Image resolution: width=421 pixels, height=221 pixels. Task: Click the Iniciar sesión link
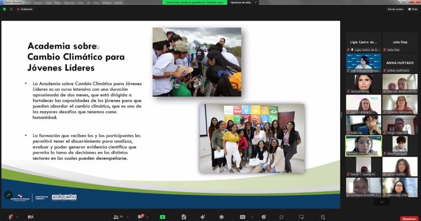coord(395,9)
